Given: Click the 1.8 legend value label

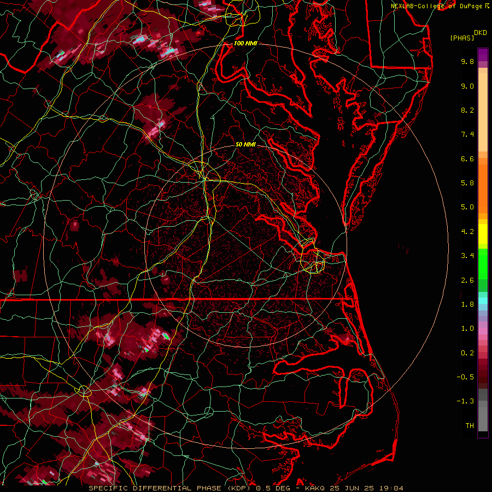Looking at the screenshot, I should pos(467,304).
